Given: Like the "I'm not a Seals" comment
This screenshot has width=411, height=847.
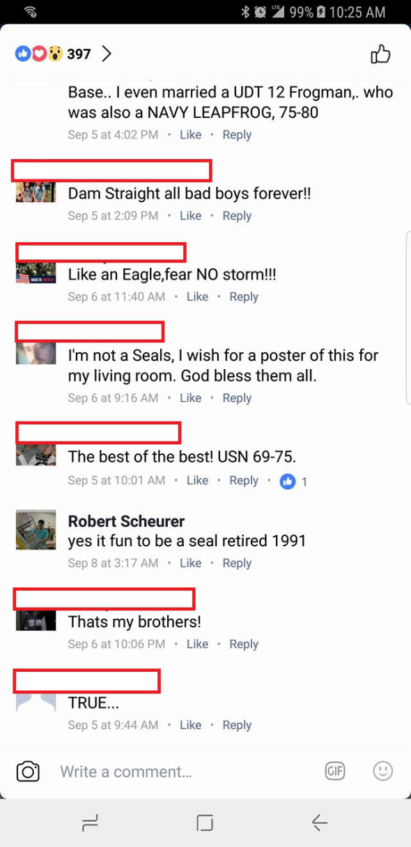Looking at the screenshot, I should pos(190,398).
